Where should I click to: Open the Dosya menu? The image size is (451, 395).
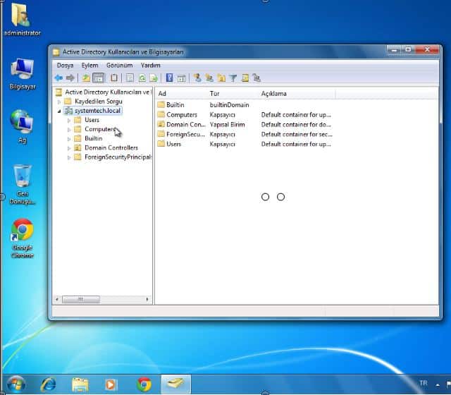(65, 65)
